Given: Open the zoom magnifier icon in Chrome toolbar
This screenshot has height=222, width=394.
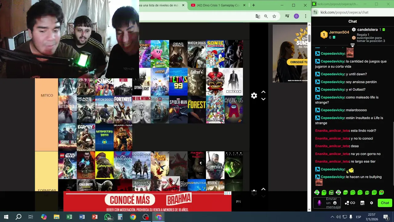Looking at the screenshot, I should pyautogui.click(x=266, y=16).
